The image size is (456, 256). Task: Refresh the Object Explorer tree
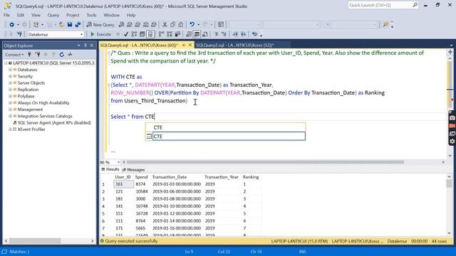click(62, 55)
